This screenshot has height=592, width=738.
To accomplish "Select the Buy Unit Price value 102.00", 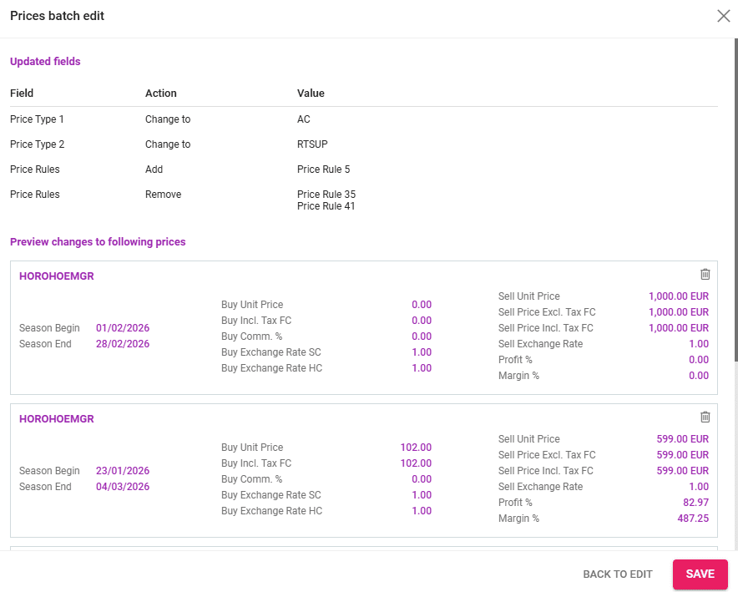I will 417,447.
